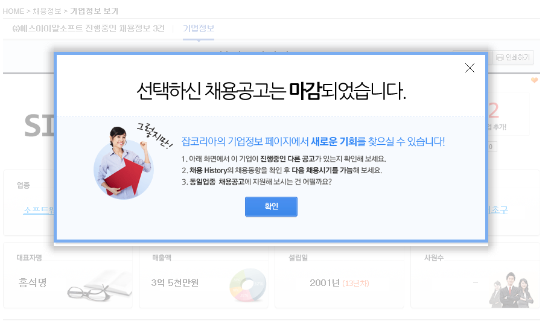The image size is (551, 321).
Task: Close the popup with the X icon
Action: pos(470,68)
